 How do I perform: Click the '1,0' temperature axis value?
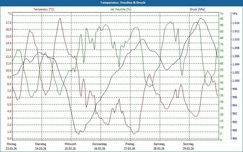point(9,132)
